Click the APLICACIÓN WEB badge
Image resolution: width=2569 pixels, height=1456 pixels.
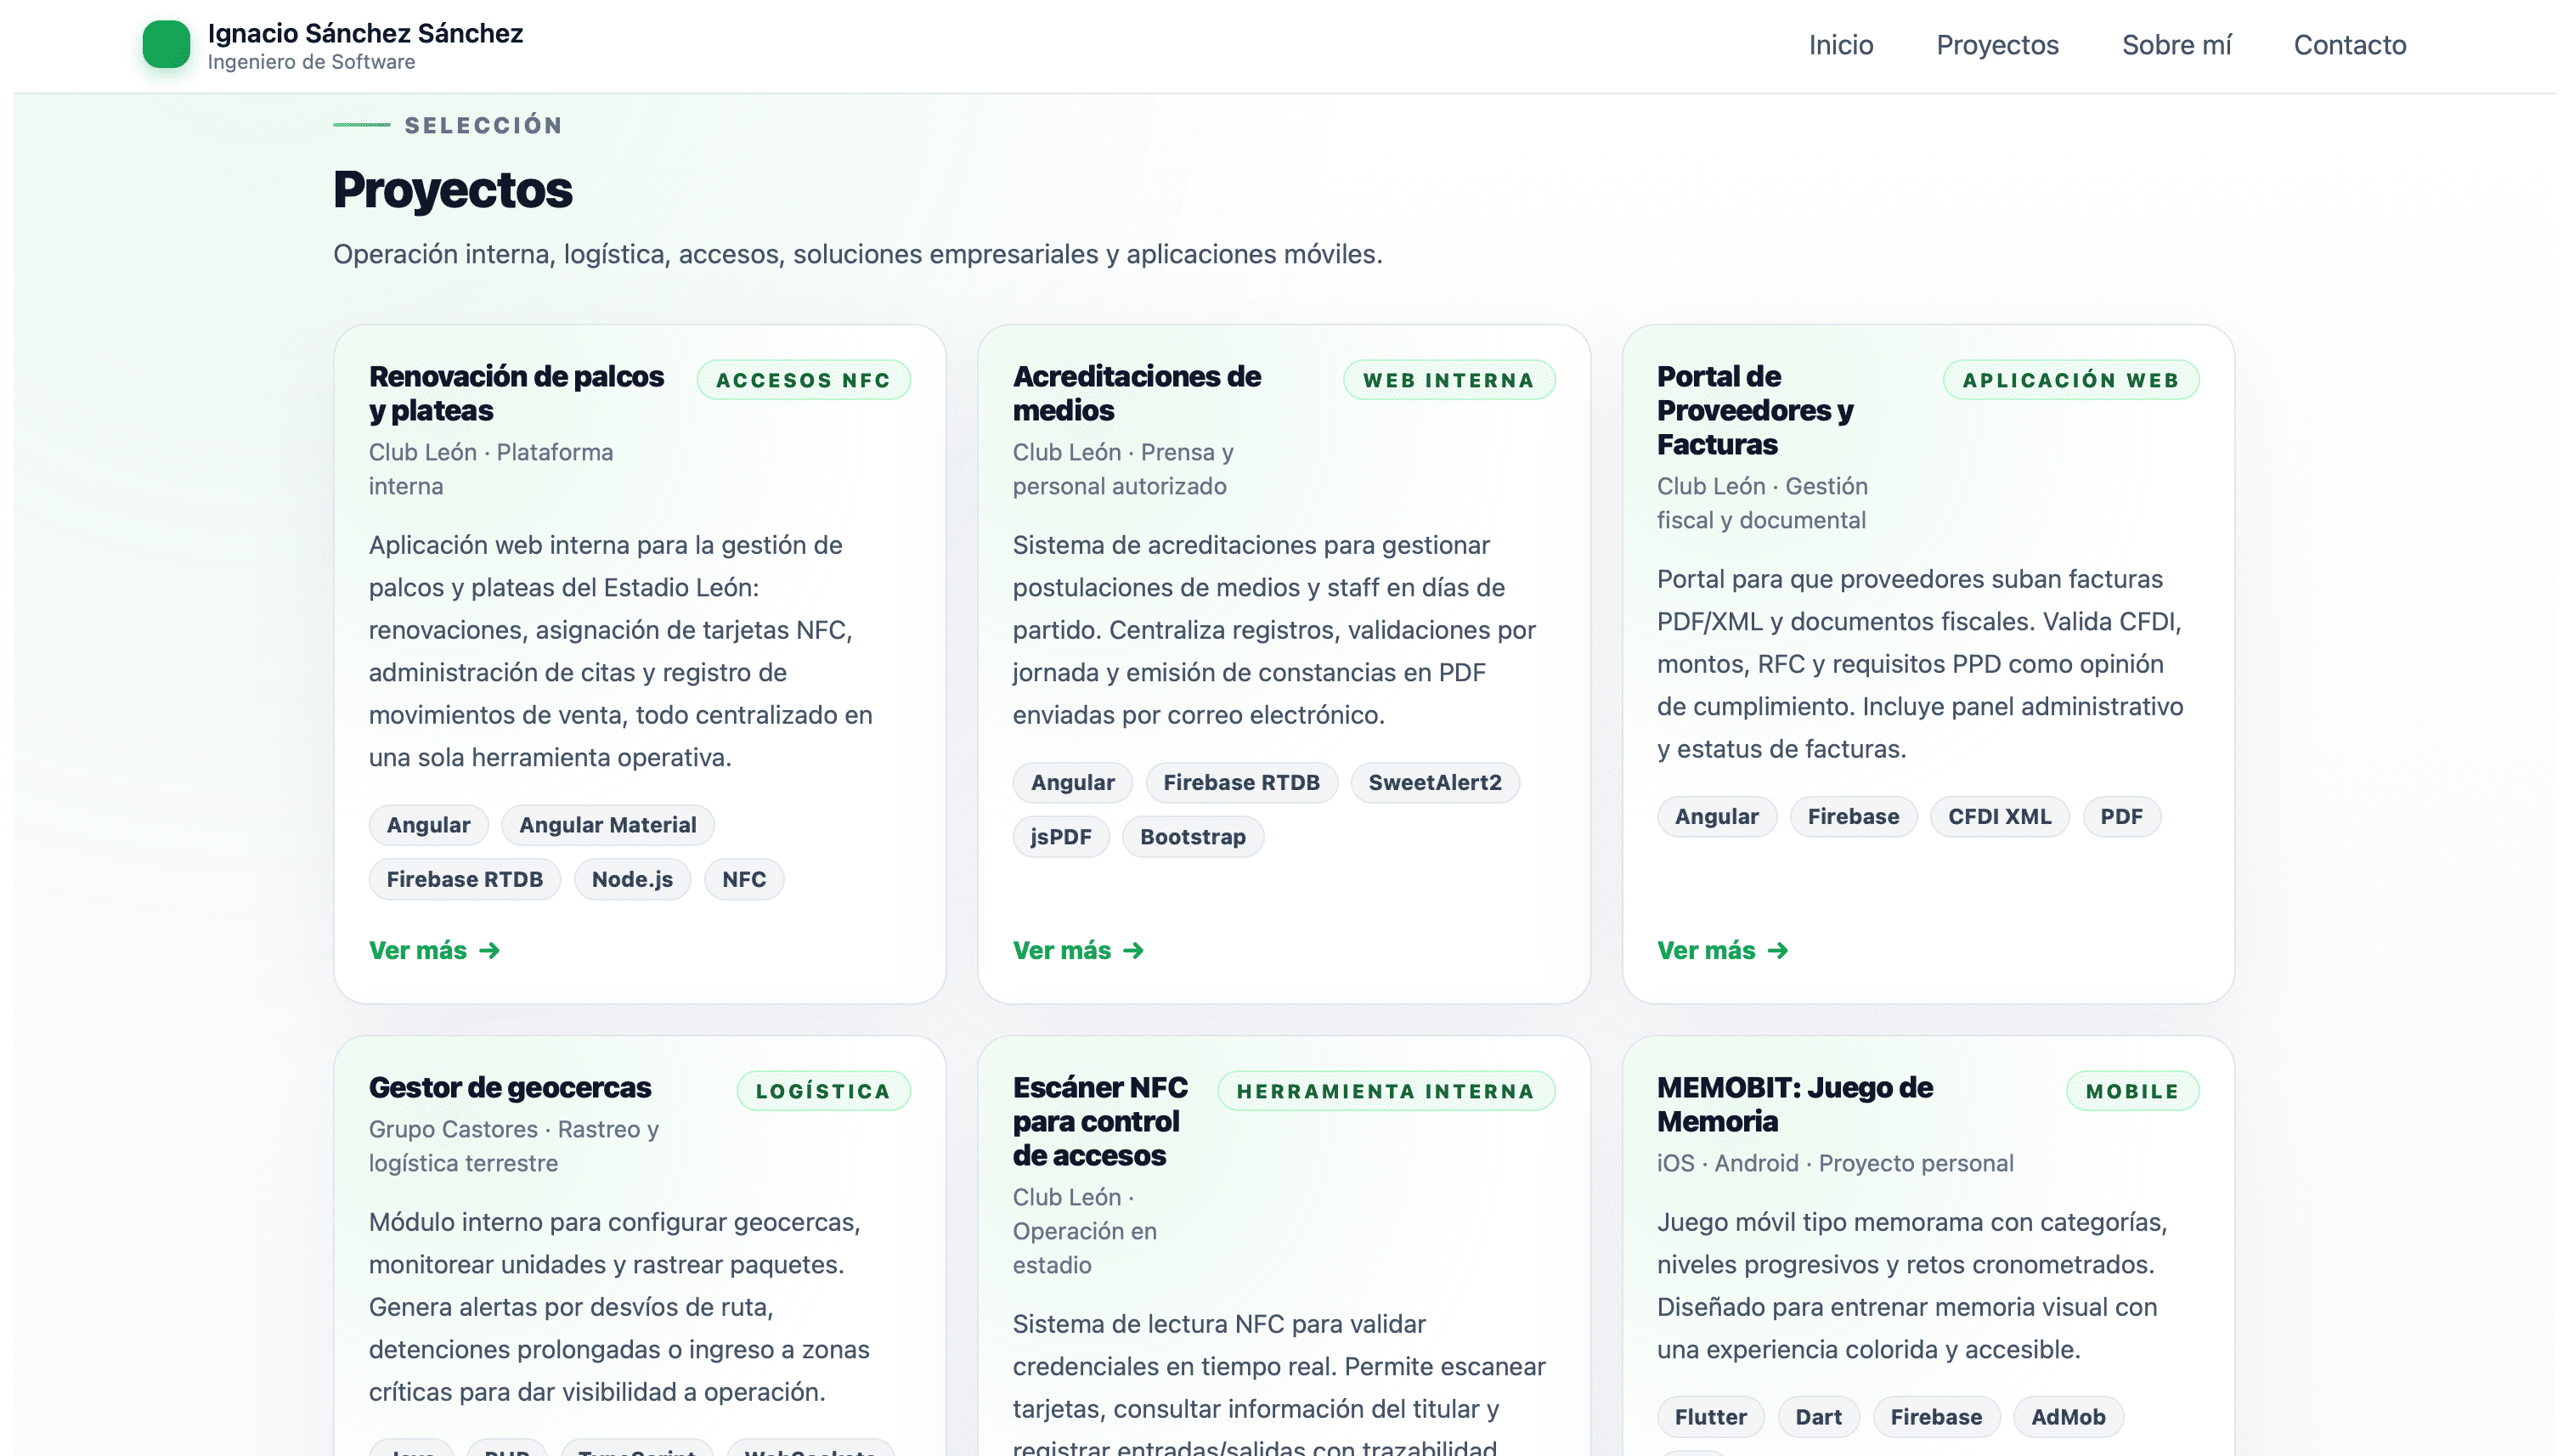click(x=2070, y=380)
